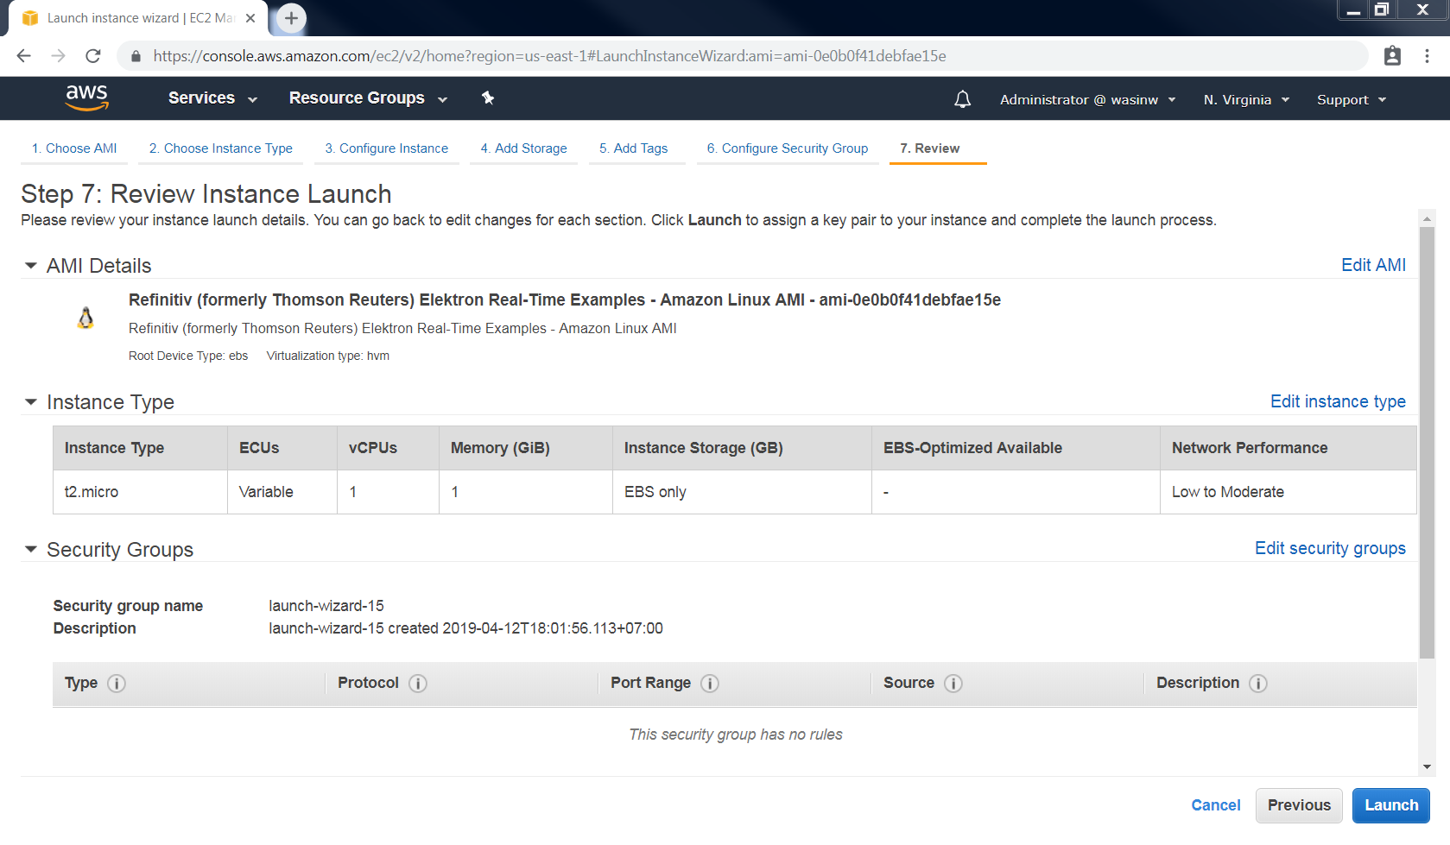
Task: Go to step 1 Choose AMI
Action: [x=74, y=148]
